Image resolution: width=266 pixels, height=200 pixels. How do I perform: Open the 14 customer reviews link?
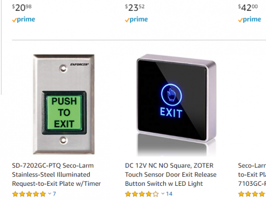[169, 194]
